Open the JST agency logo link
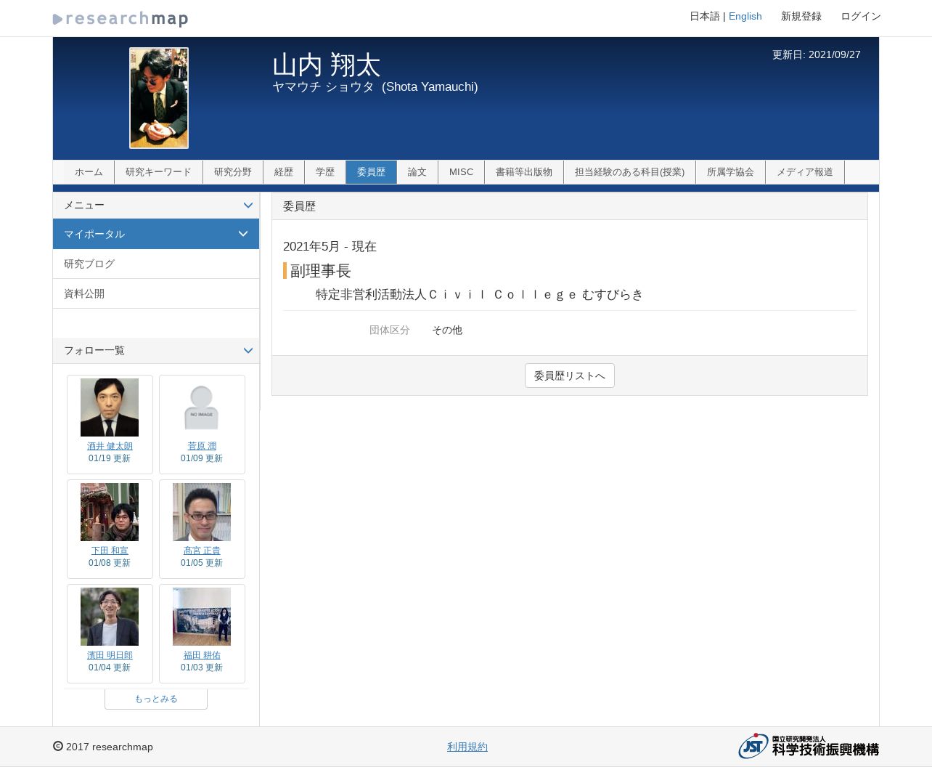The image size is (932, 767). 809,746
